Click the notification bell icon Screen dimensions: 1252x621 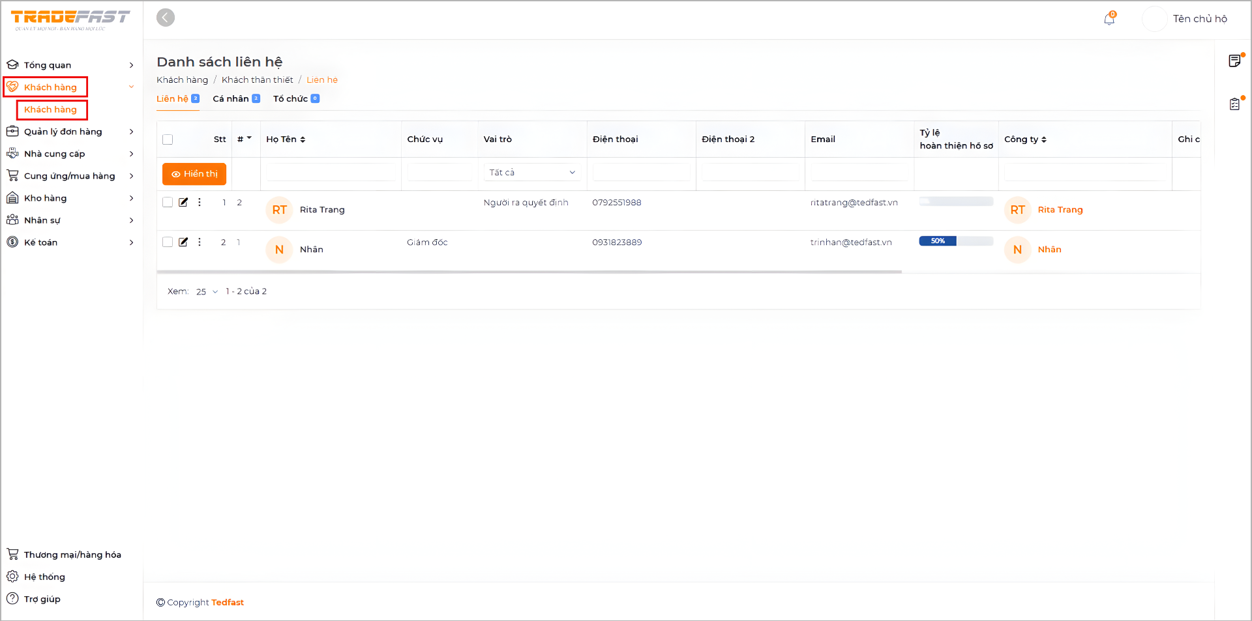click(1109, 19)
